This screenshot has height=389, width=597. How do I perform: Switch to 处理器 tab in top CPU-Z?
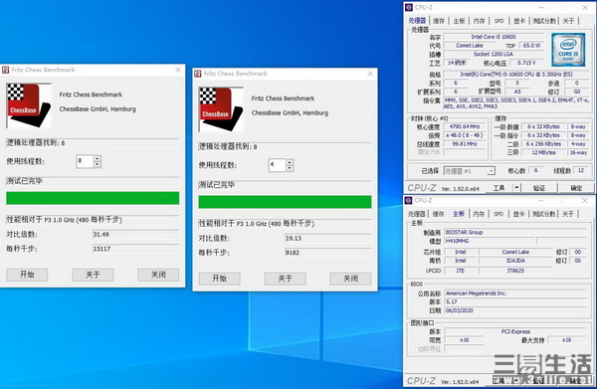click(417, 21)
